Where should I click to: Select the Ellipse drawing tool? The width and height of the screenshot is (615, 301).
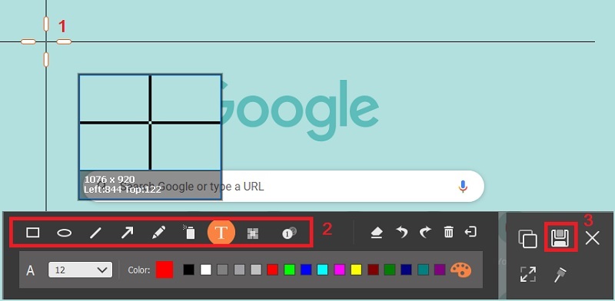(x=64, y=233)
